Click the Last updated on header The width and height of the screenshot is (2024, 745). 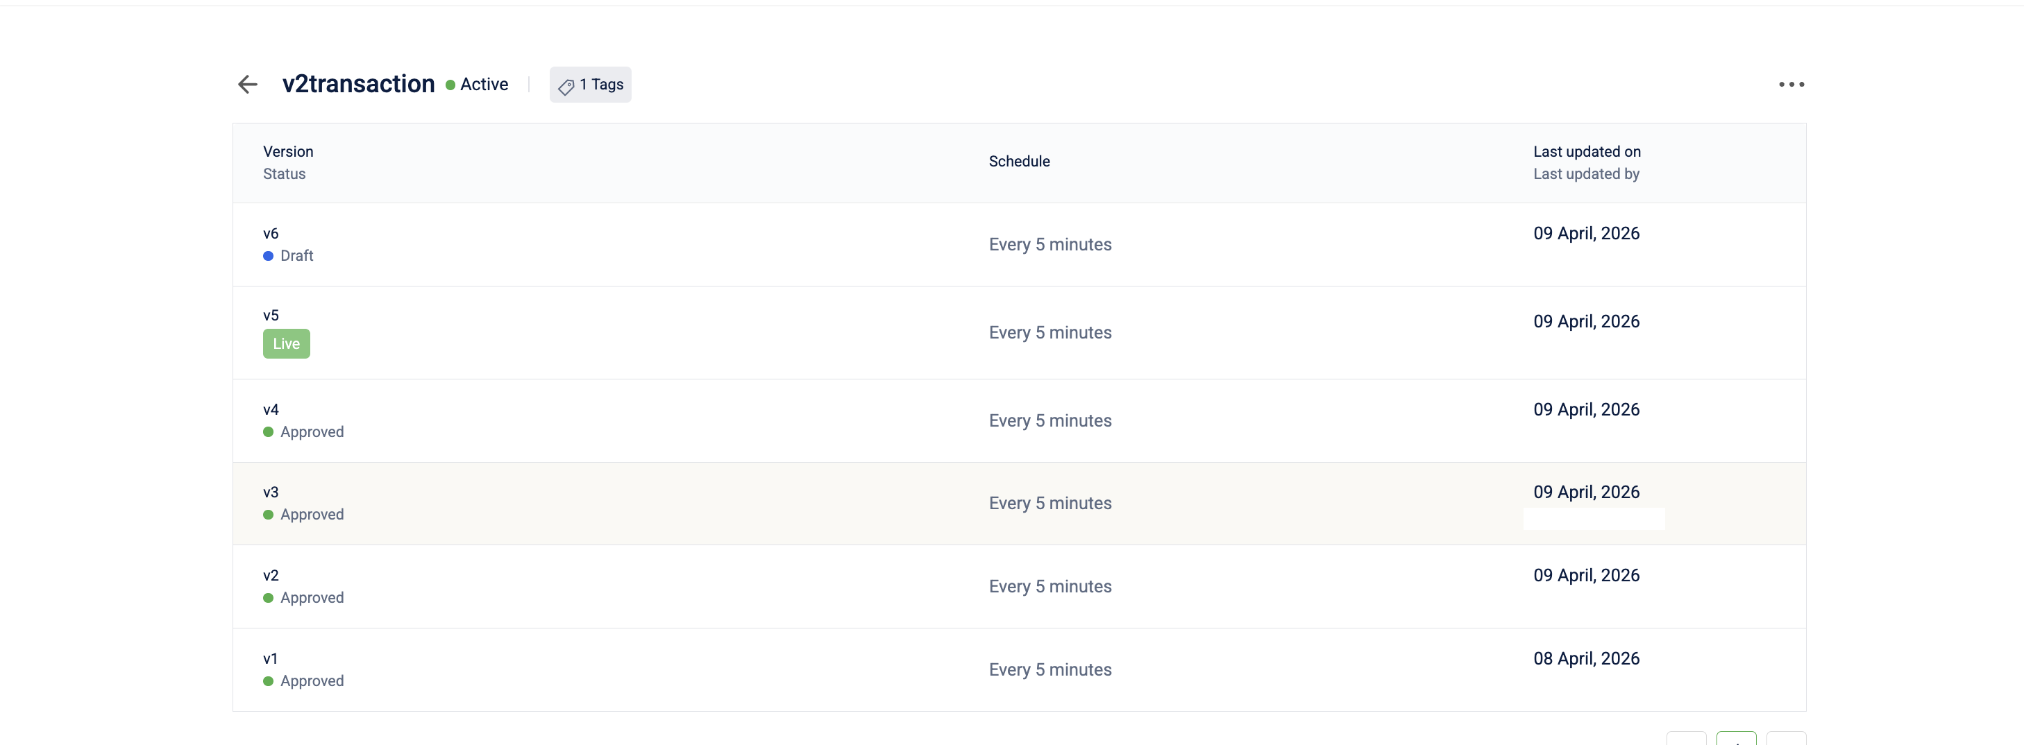pyautogui.click(x=1586, y=151)
